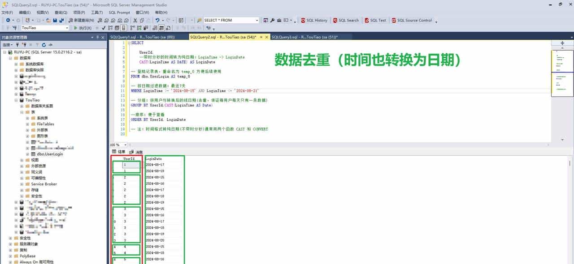Open the TouTiao database dropdown
Viewport: 574px width, 264px height.
(x=66, y=27)
